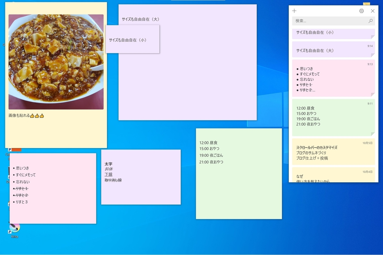383x255 pixels.
Task: Create a new note with the plus icon
Action: click(294, 11)
